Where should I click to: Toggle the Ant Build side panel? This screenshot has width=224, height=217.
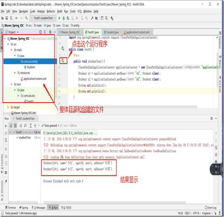coord(220,84)
